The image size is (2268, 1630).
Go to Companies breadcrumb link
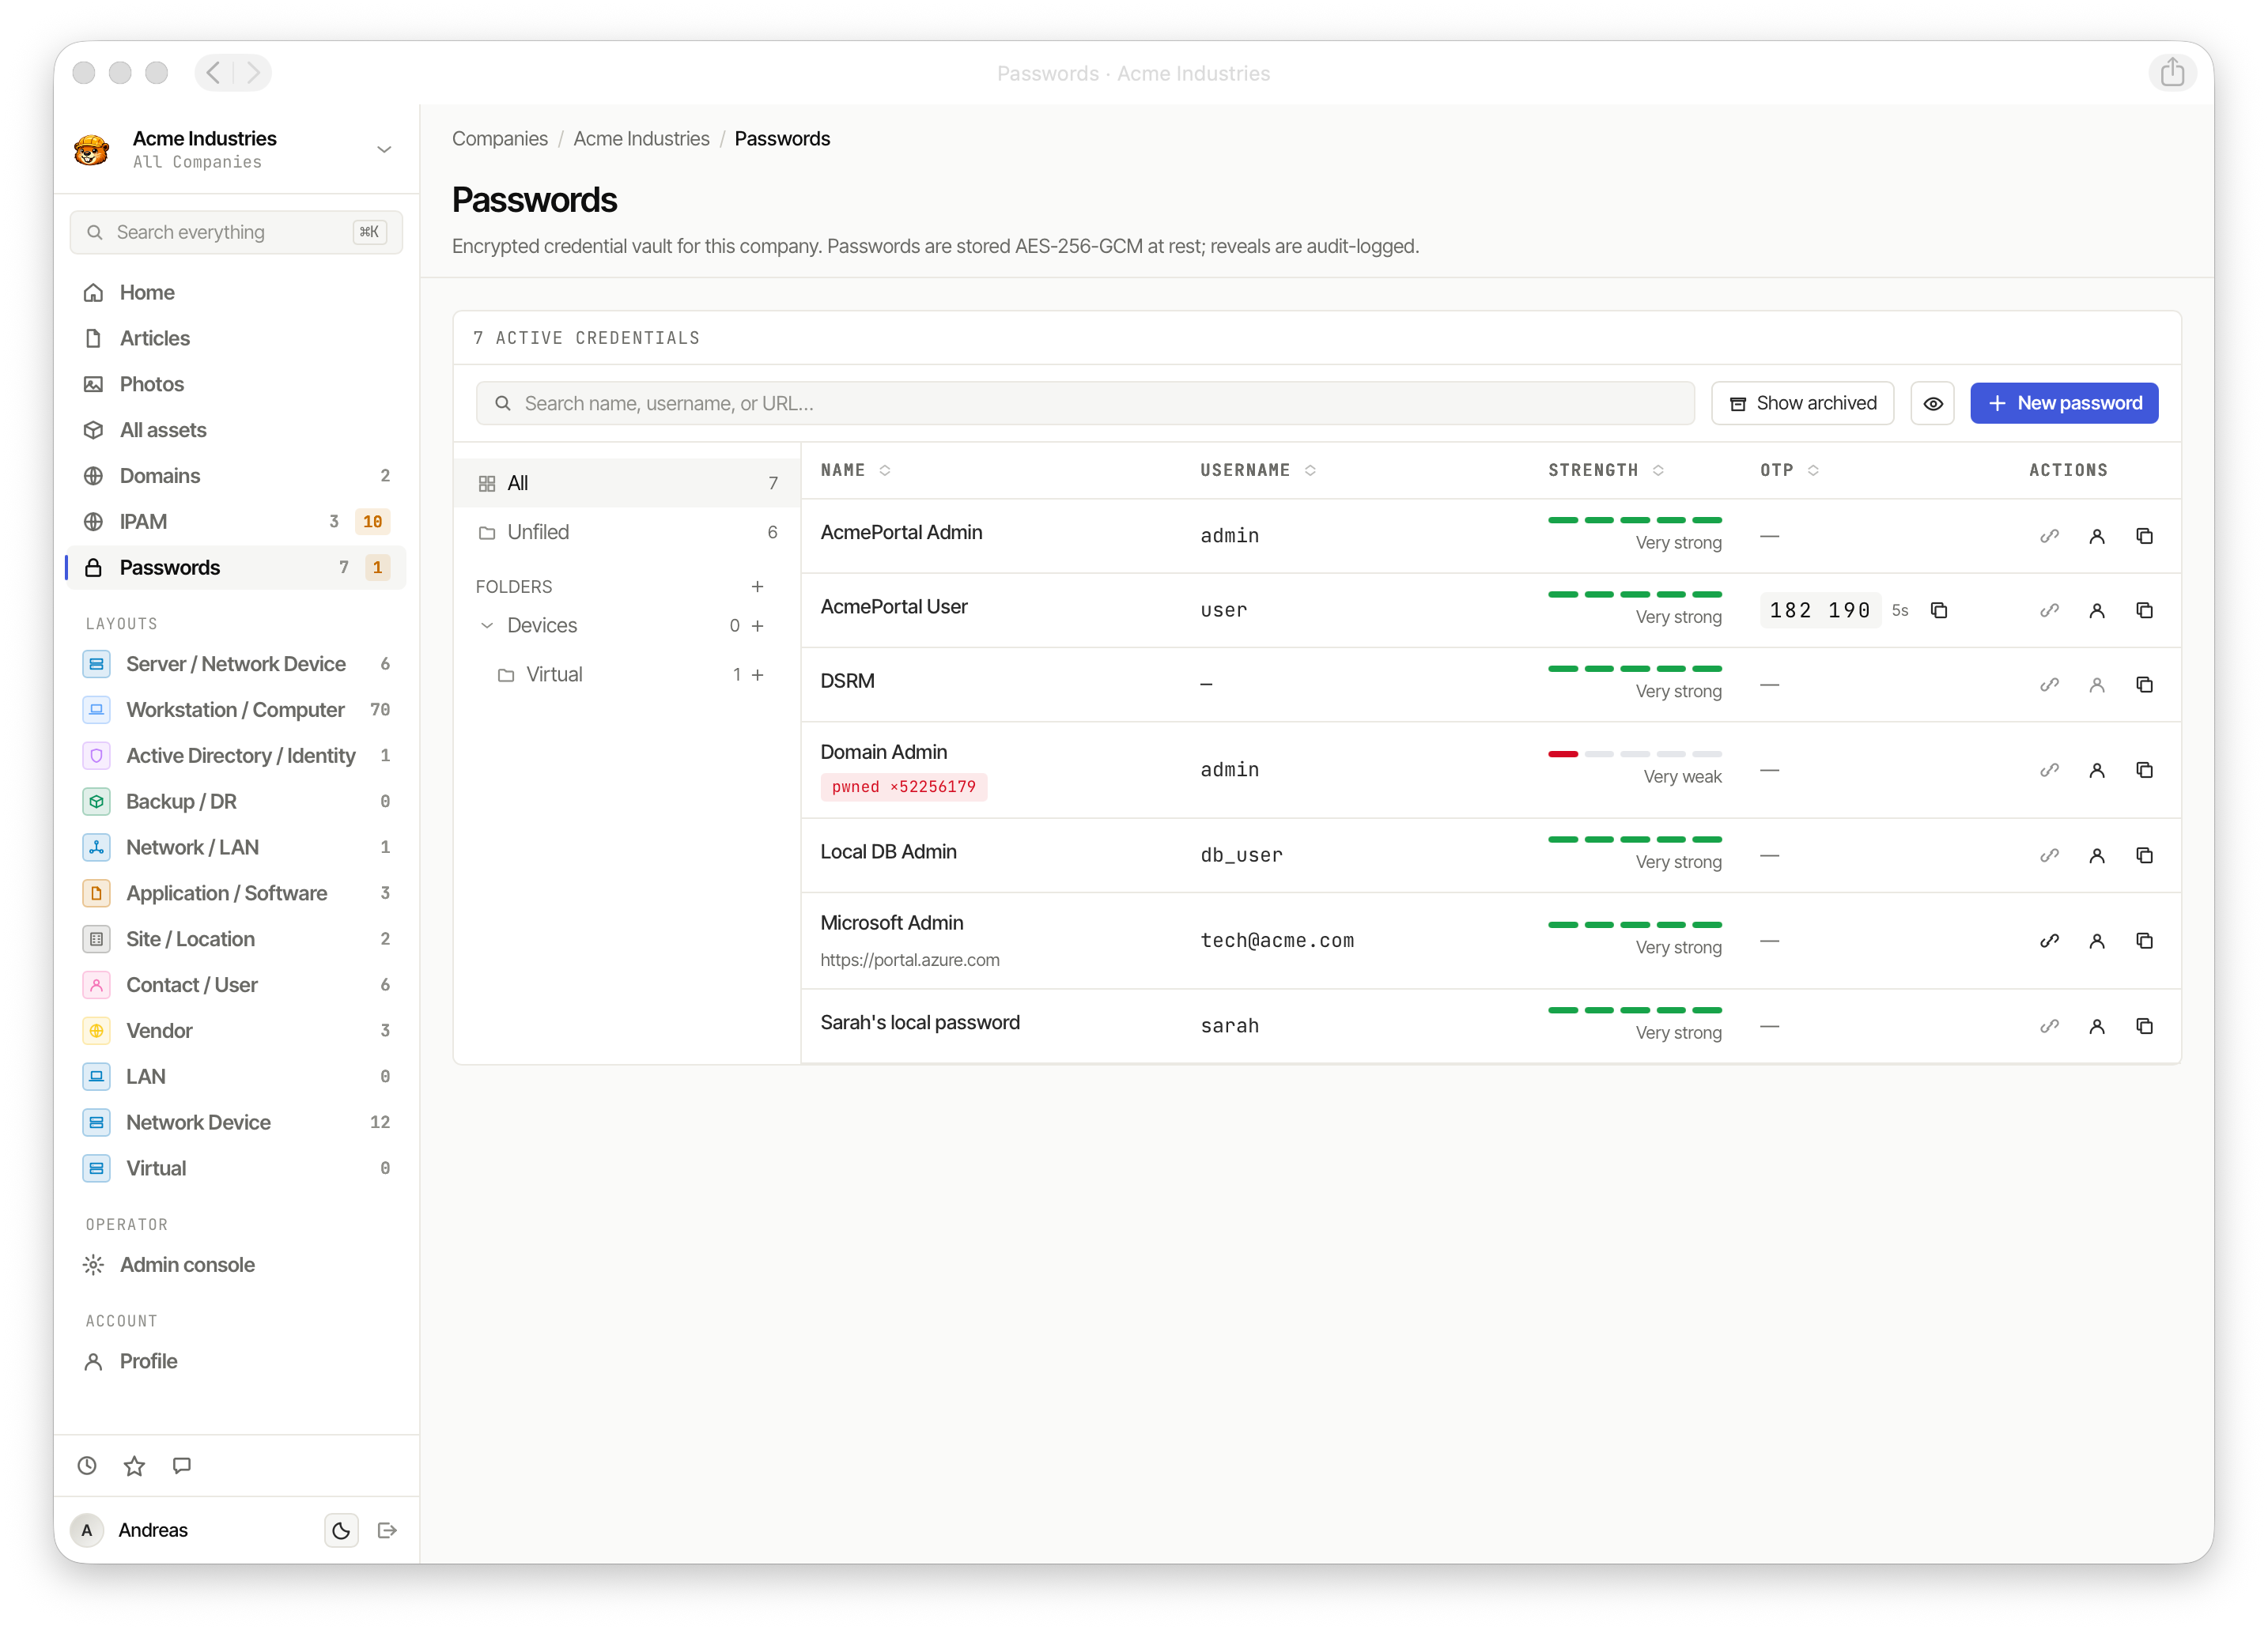click(x=499, y=138)
